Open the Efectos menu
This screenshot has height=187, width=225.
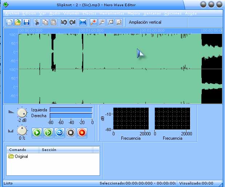pyautogui.click(x=89, y=13)
